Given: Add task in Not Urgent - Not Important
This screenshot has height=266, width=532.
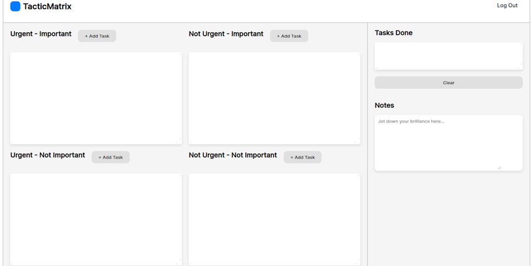Looking at the screenshot, I should pos(302,157).
